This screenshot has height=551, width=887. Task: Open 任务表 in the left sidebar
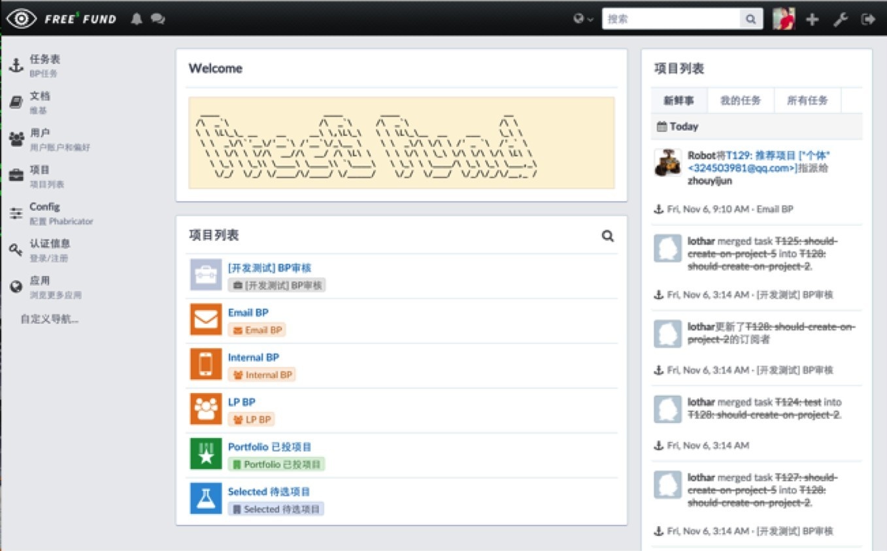pyautogui.click(x=44, y=59)
